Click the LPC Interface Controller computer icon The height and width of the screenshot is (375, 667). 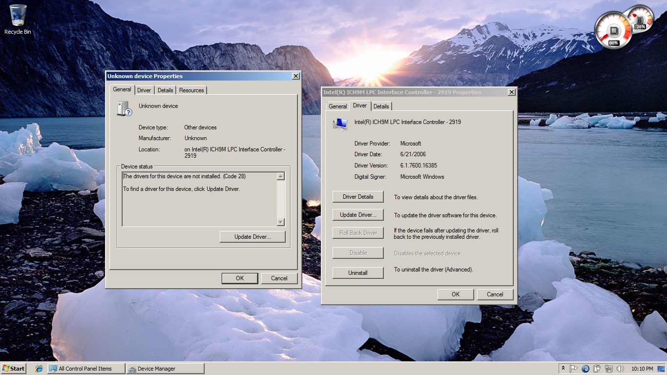[x=340, y=124]
